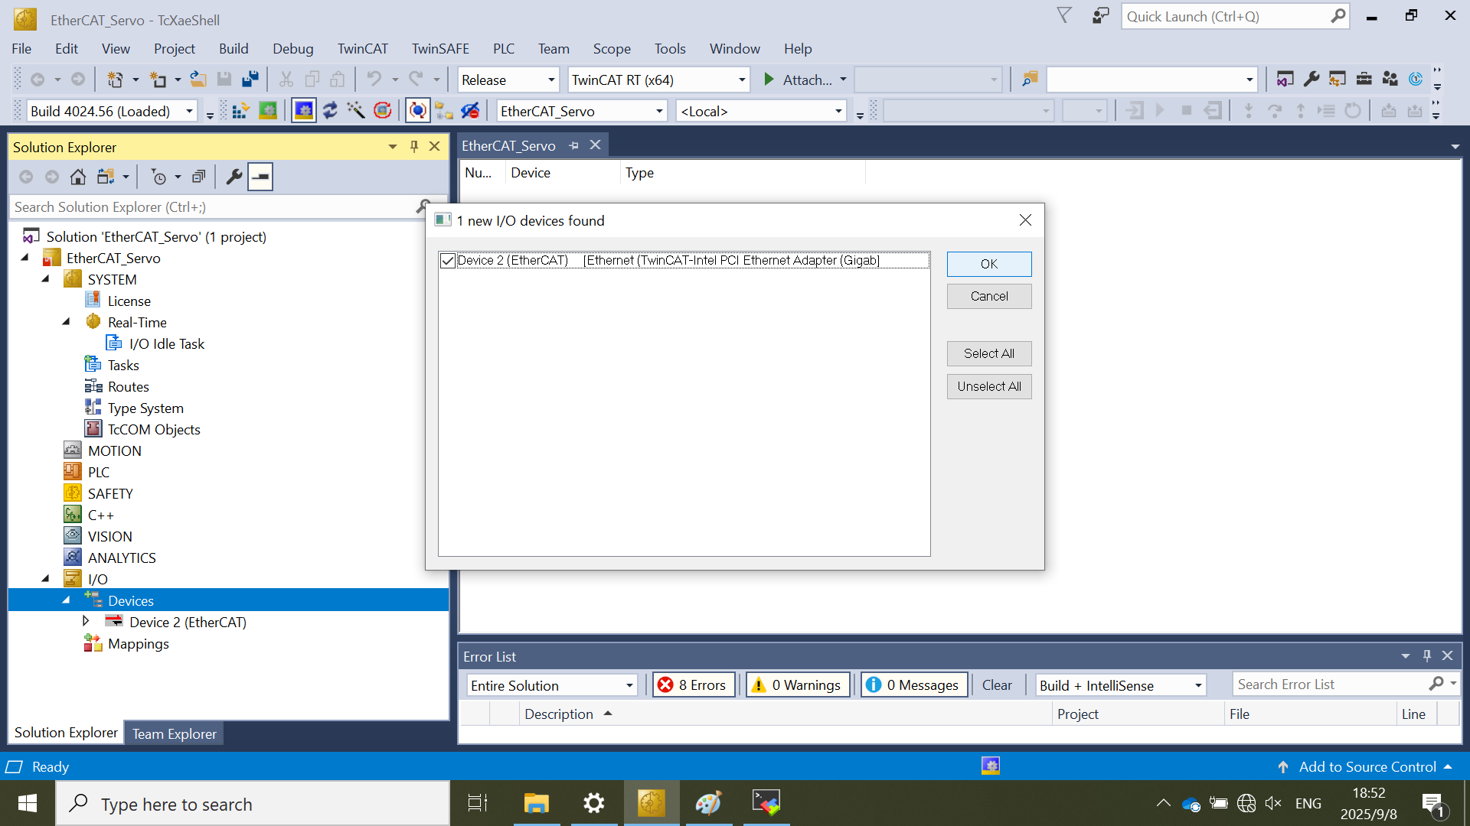Open File Explorer from the taskbar
1470x826 pixels.
536,804
